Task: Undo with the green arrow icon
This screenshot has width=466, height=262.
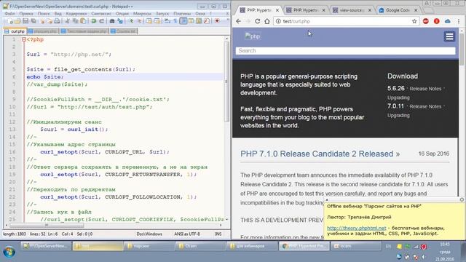Action: coord(94,21)
